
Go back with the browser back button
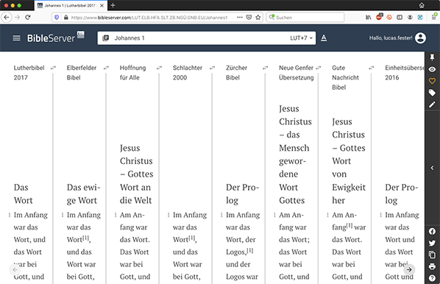7,18
